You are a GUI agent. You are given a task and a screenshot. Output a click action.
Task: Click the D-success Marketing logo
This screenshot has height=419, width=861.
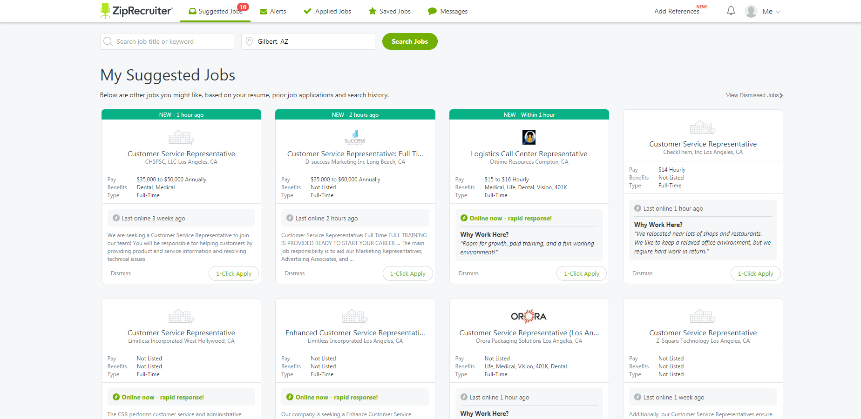(355, 137)
